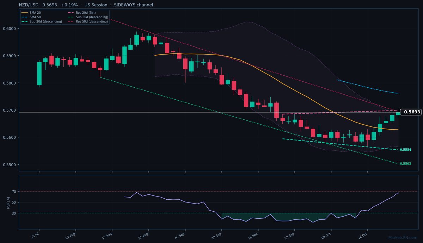Screen dimensions: 423x243
Task: Select the Sup 50d (descending) legend entry
Action: [x=87, y=17]
